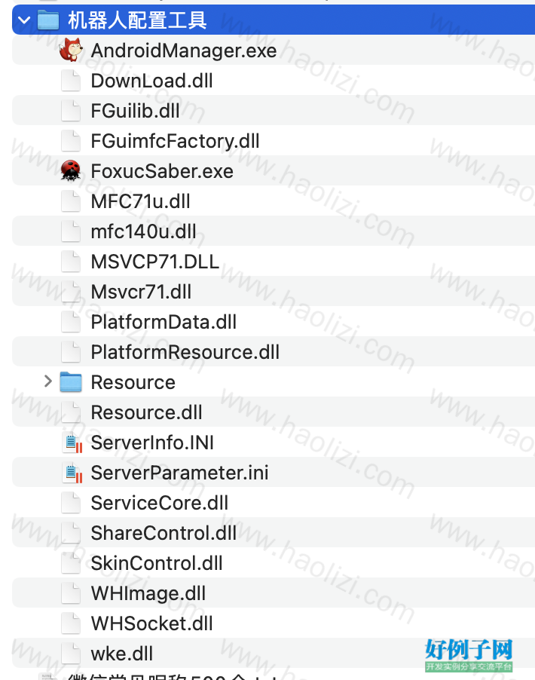
Task: Select PlatformResource.dll file row
Action: coord(274,352)
